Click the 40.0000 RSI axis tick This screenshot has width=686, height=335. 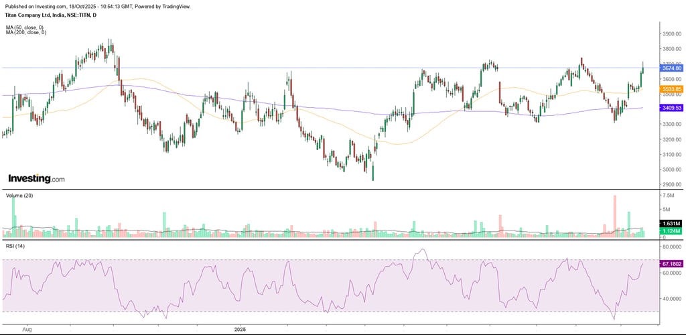tap(673, 299)
